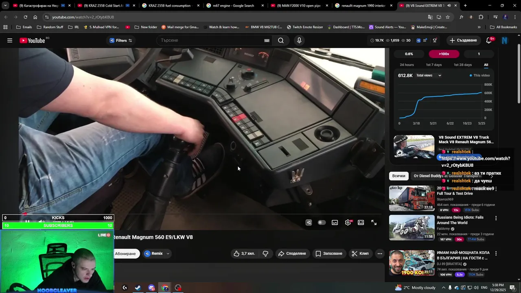Toggle the autoplay switch in player

tap(322, 223)
